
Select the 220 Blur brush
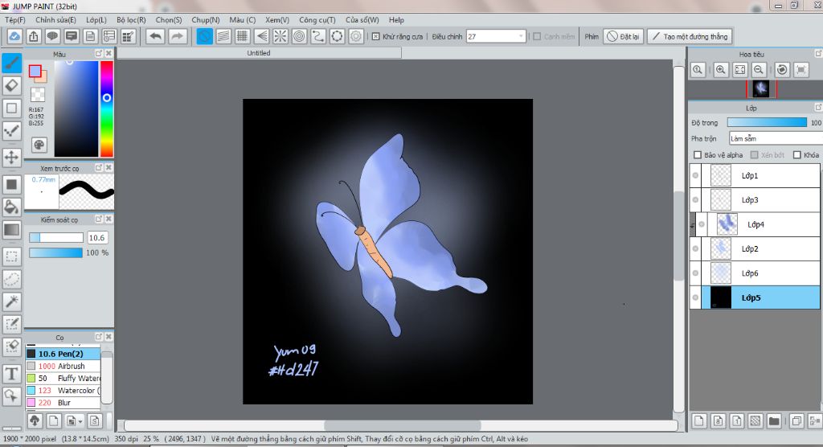click(x=63, y=402)
